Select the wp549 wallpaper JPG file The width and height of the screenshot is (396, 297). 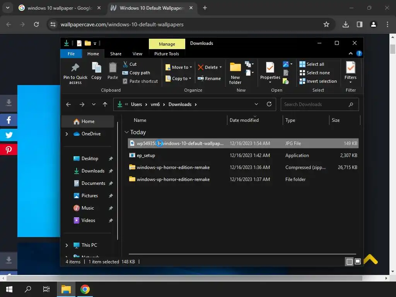click(x=243, y=143)
